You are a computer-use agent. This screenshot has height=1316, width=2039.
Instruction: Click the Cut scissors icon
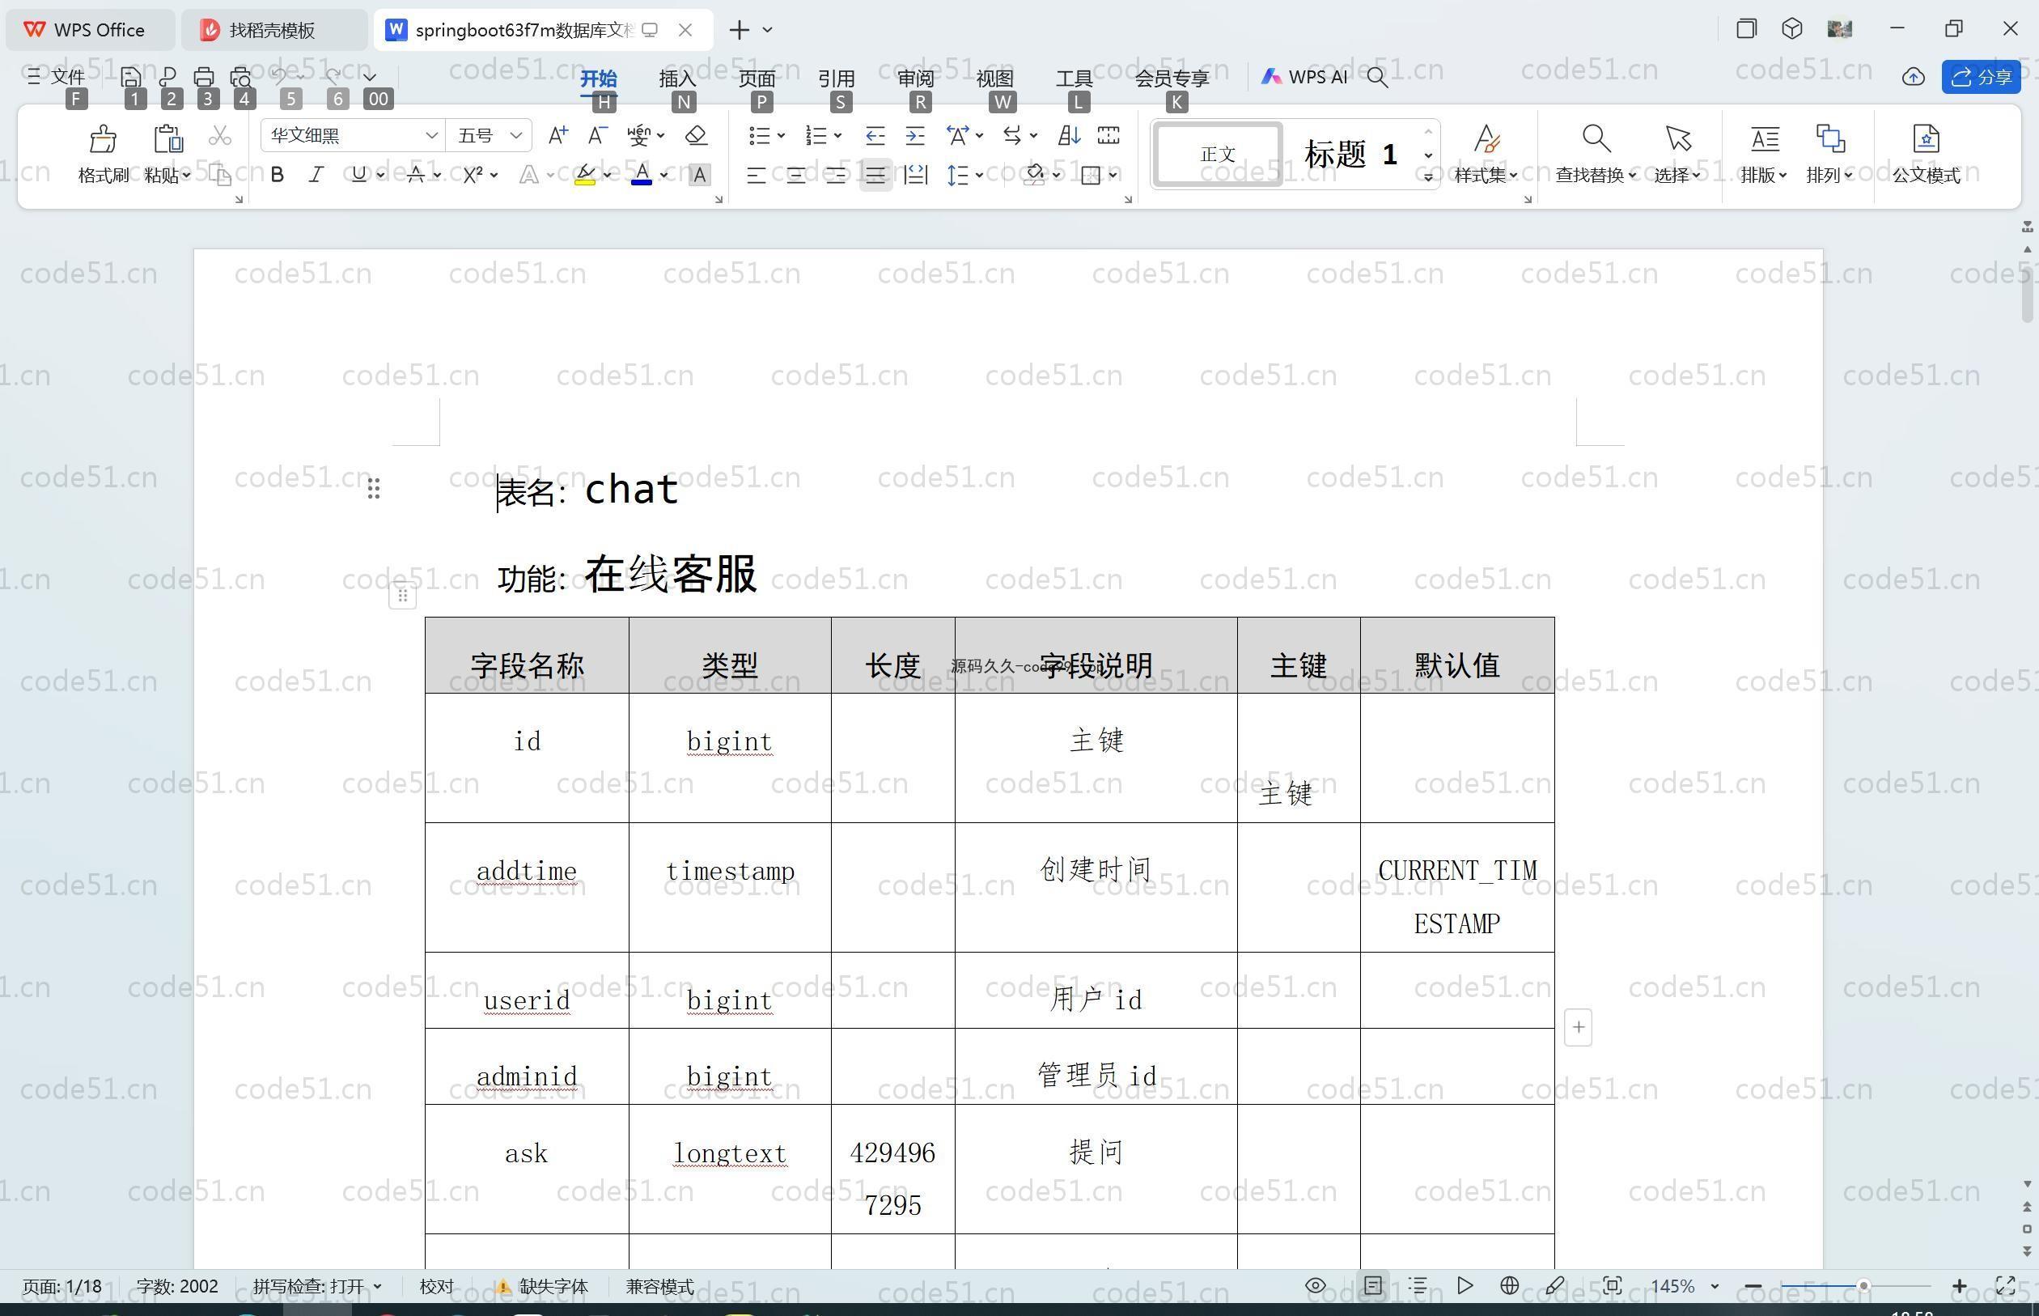(x=219, y=135)
